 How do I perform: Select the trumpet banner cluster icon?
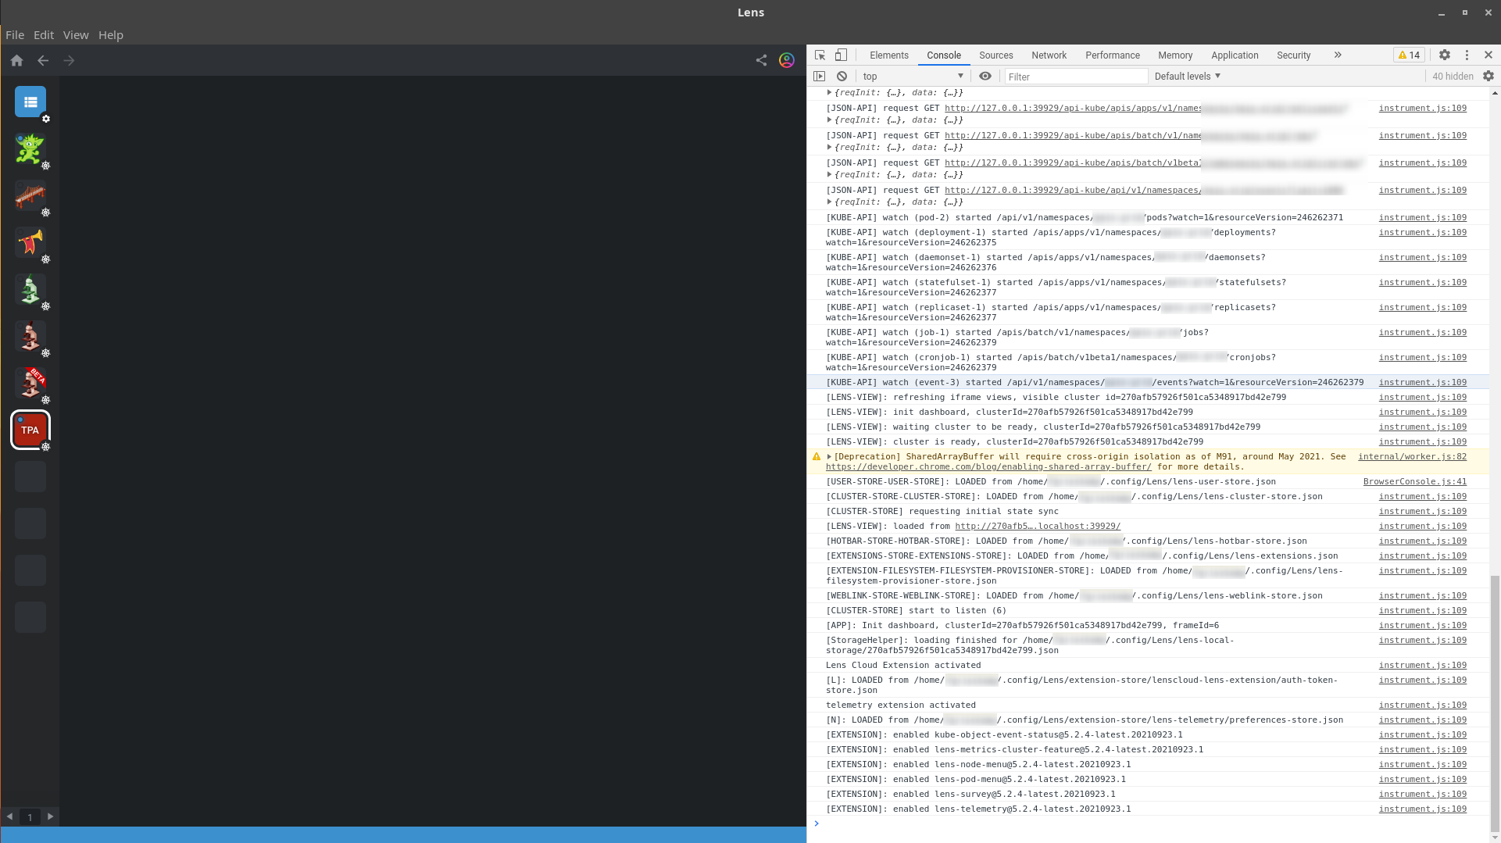click(x=30, y=242)
